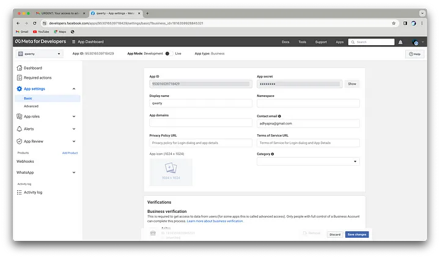This screenshot has height=258, width=440.
Task: Reload the browser page
Action: pos(34,23)
